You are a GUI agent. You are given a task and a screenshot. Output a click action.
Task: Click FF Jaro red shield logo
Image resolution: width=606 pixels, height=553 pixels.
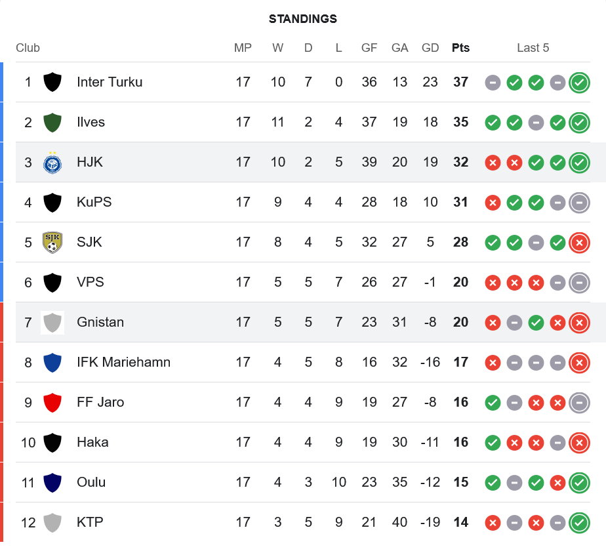click(52, 402)
